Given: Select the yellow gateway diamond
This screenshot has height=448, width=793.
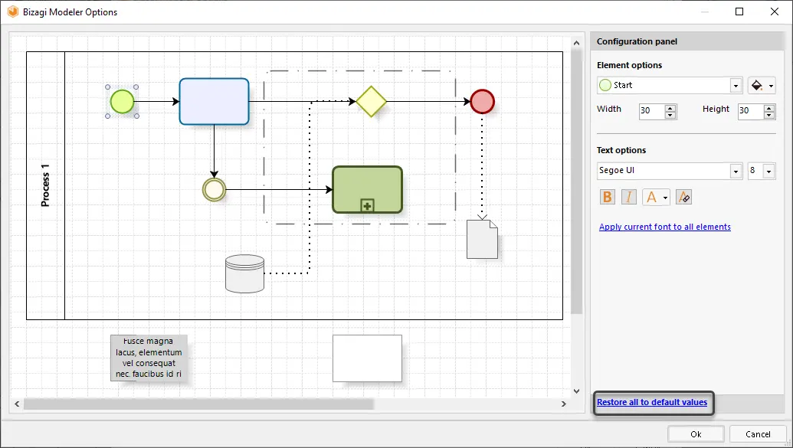Looking at the screenshot, I should [371, 101].
